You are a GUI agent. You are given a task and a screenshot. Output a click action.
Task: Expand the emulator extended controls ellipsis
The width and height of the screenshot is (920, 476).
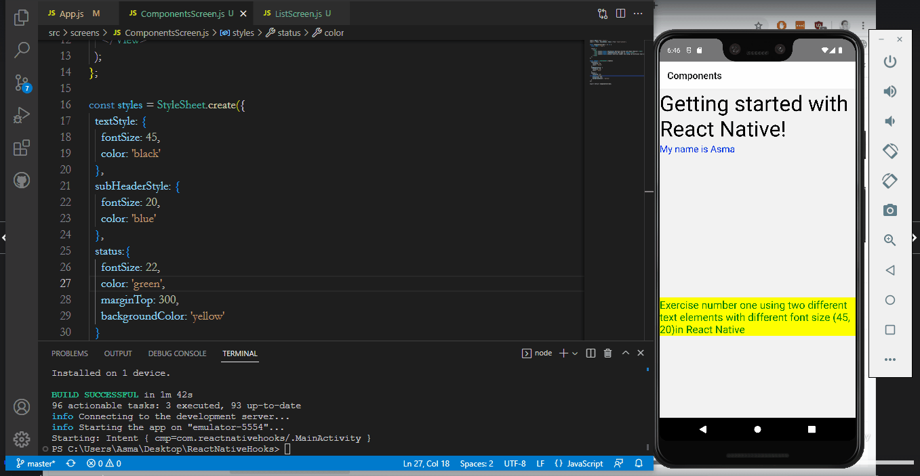[x=890, y=360]
